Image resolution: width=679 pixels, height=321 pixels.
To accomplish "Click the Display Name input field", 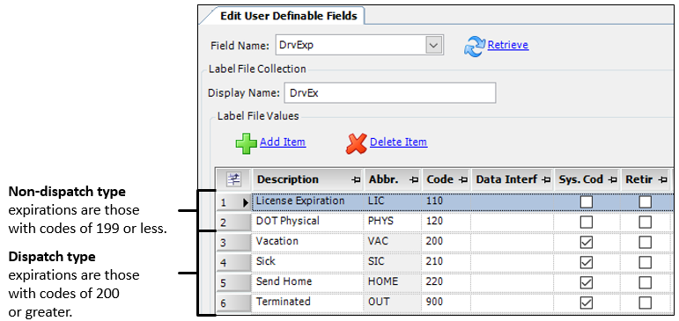I will (x=390, y=93).
